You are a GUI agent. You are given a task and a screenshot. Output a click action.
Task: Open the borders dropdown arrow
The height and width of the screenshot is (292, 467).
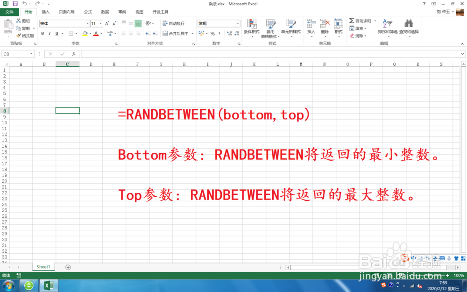click(x=77, y=33)
